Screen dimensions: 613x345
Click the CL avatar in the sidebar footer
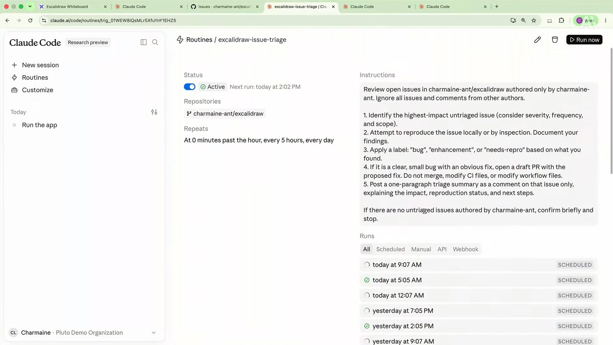[13, 333]
